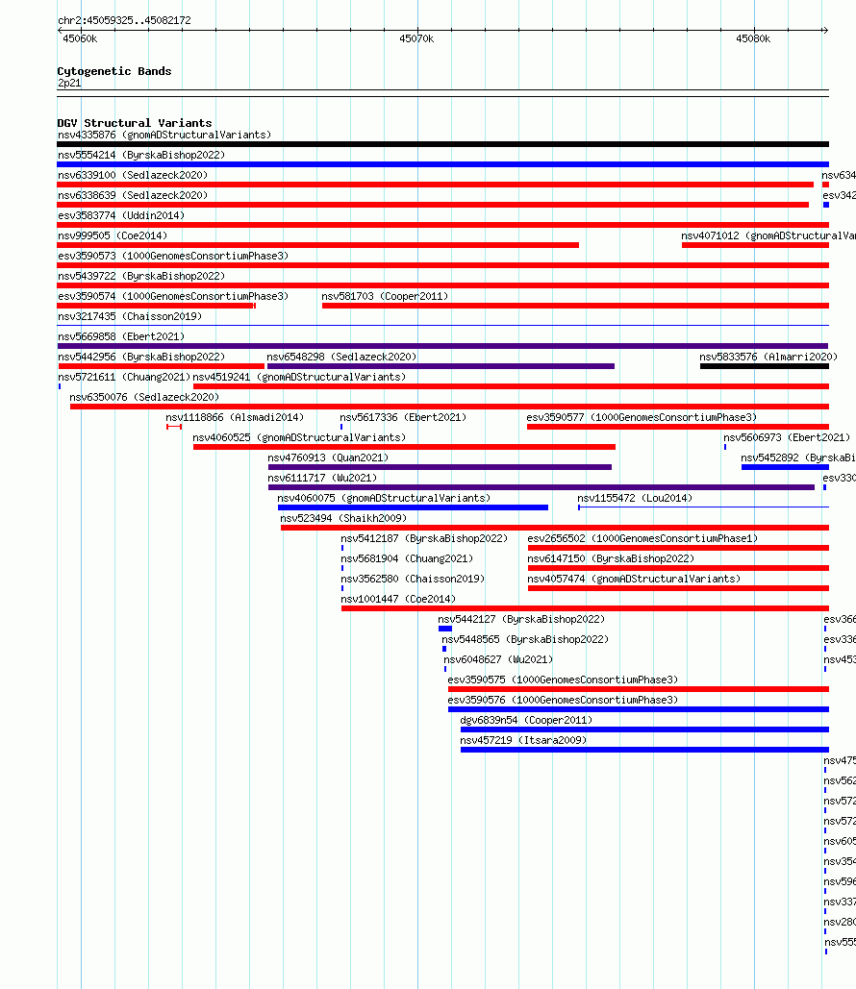Image resolution: width=856 pixels, height=989 pixels.
Task: Click dgv6839n54 Cooper2011 label
Action: pos(526,720)
